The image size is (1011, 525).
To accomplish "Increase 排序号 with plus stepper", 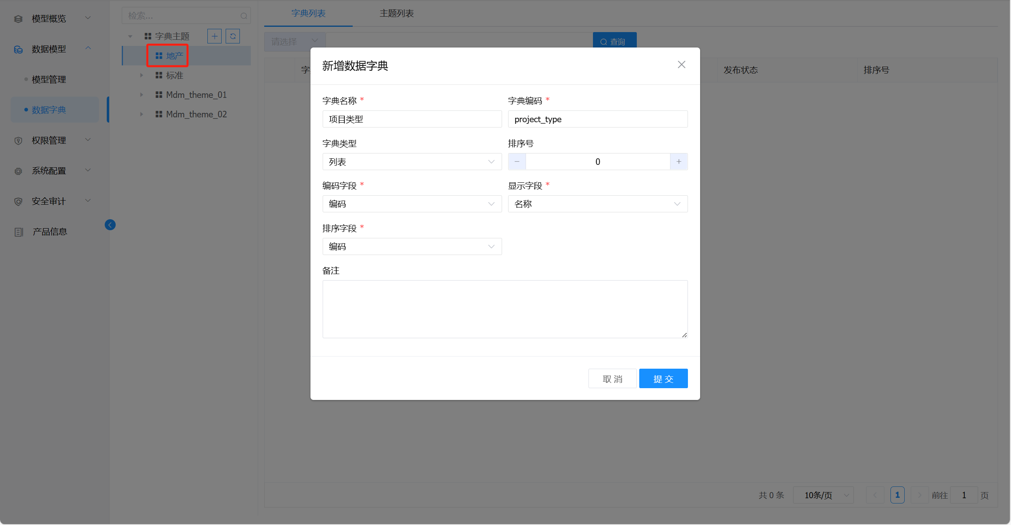I will [x=679, y=162].
